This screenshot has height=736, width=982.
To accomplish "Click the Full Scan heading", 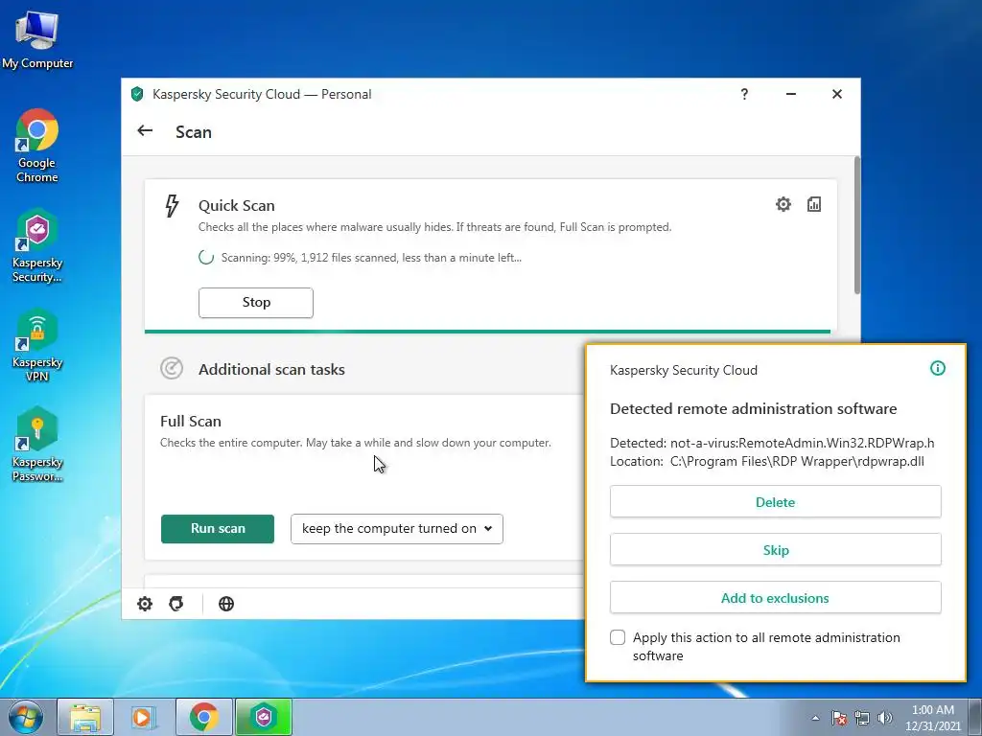I will coord(191,422).
